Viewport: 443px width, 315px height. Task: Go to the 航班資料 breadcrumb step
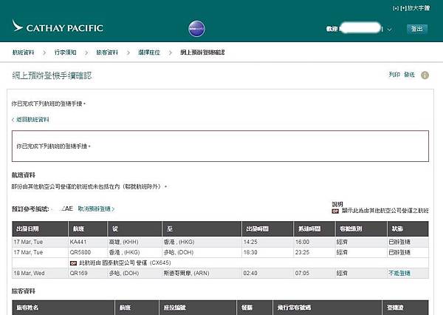[23, 52]
